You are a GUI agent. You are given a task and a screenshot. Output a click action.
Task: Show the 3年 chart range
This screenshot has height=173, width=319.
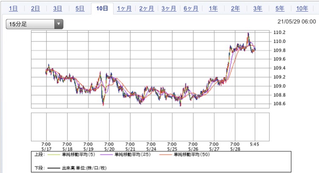[x=258, y=8]
